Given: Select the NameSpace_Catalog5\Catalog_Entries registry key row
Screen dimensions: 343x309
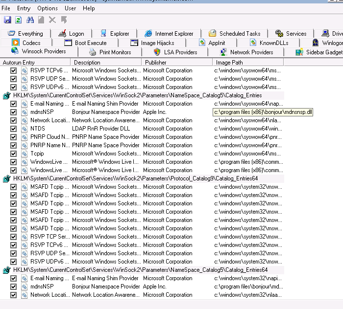Looking at the screenshot, I should [x=142, y=95].
